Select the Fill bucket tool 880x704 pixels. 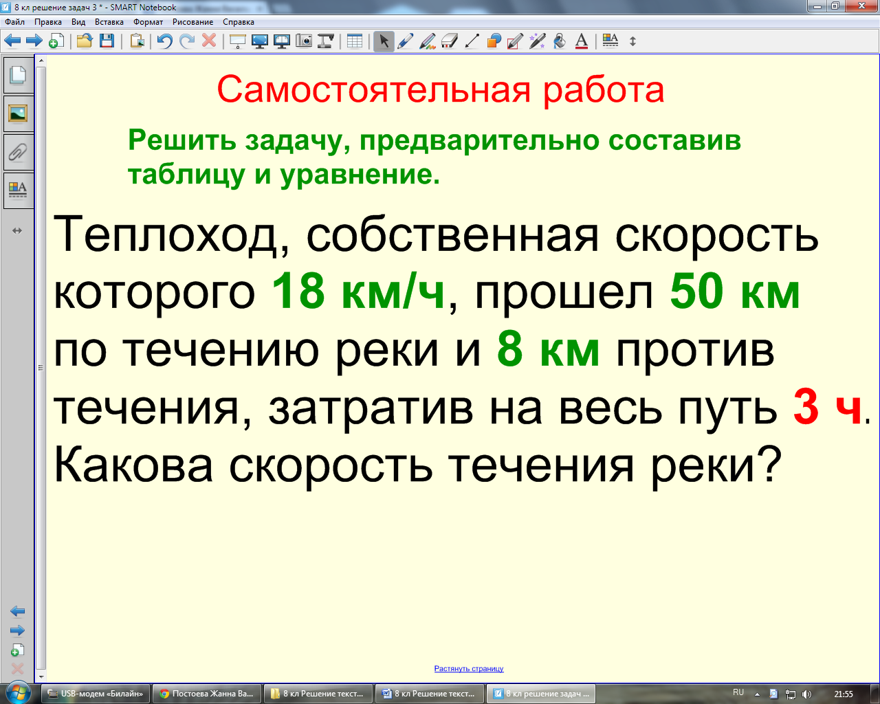560,41
